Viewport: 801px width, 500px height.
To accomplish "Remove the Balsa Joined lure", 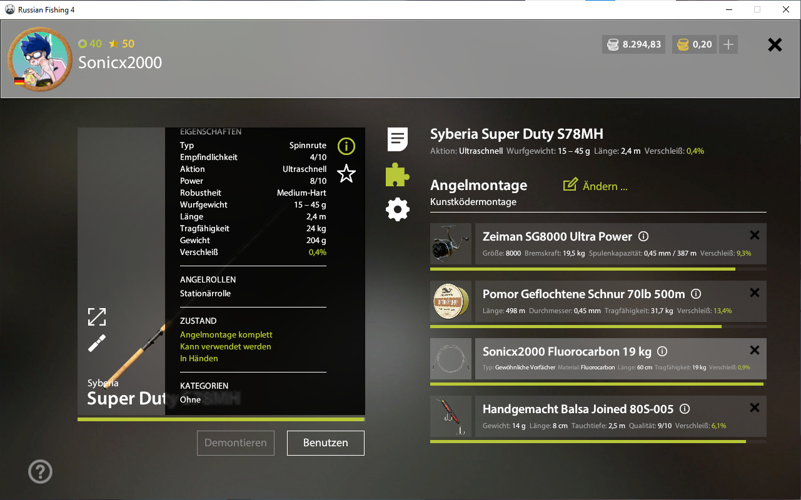I will coord(754,407).
